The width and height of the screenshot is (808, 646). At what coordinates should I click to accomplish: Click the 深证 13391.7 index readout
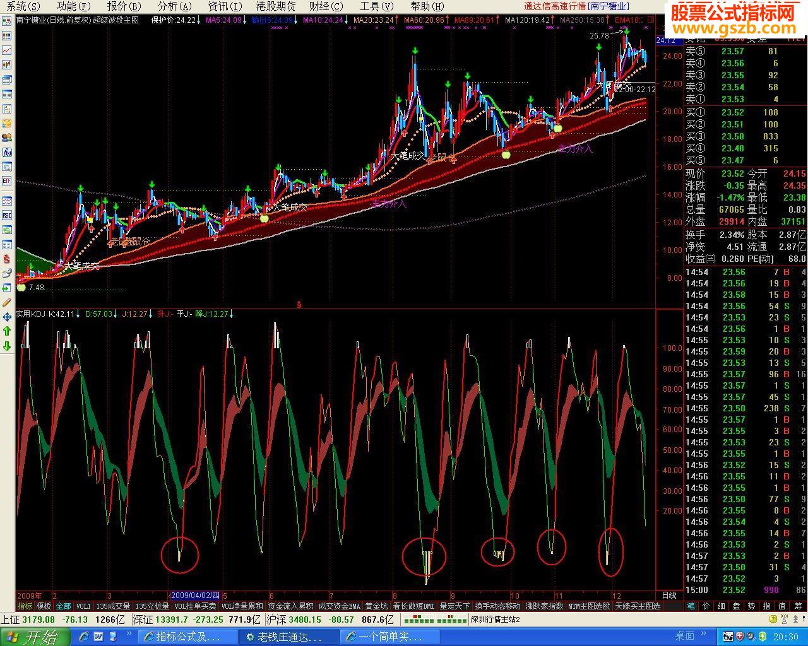[x=196, y=620]
